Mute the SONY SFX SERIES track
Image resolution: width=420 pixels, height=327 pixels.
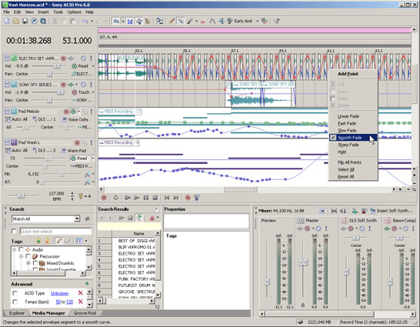[83, 85]
